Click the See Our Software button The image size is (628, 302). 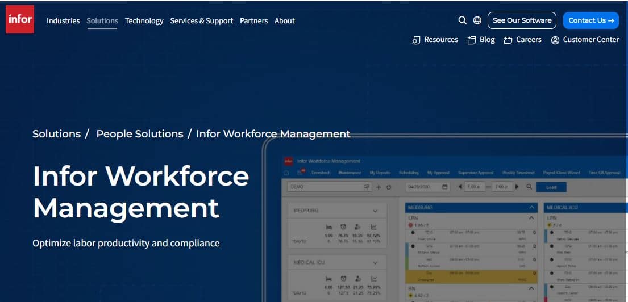[x=522, y=20]
